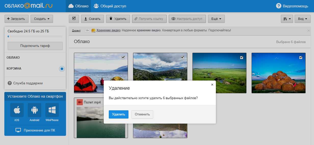Click the Служба поддержки question icon

[10, 83]
